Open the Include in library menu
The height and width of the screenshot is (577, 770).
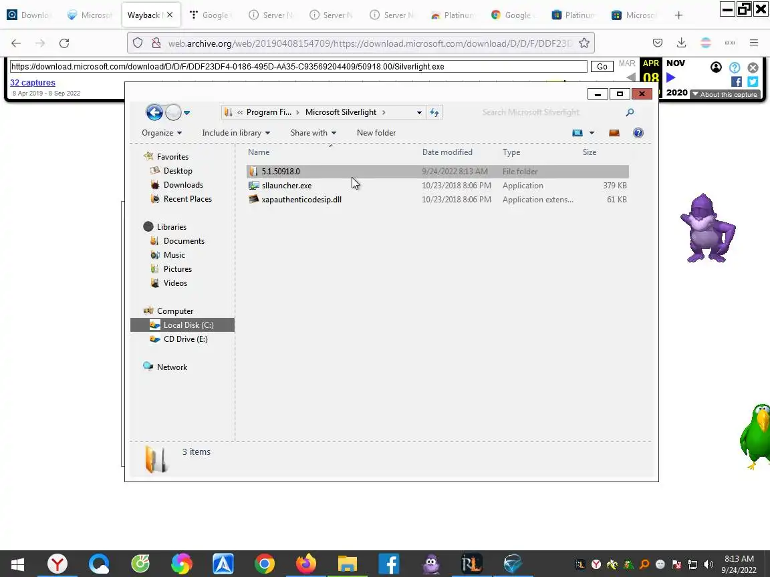click(236, 133)
